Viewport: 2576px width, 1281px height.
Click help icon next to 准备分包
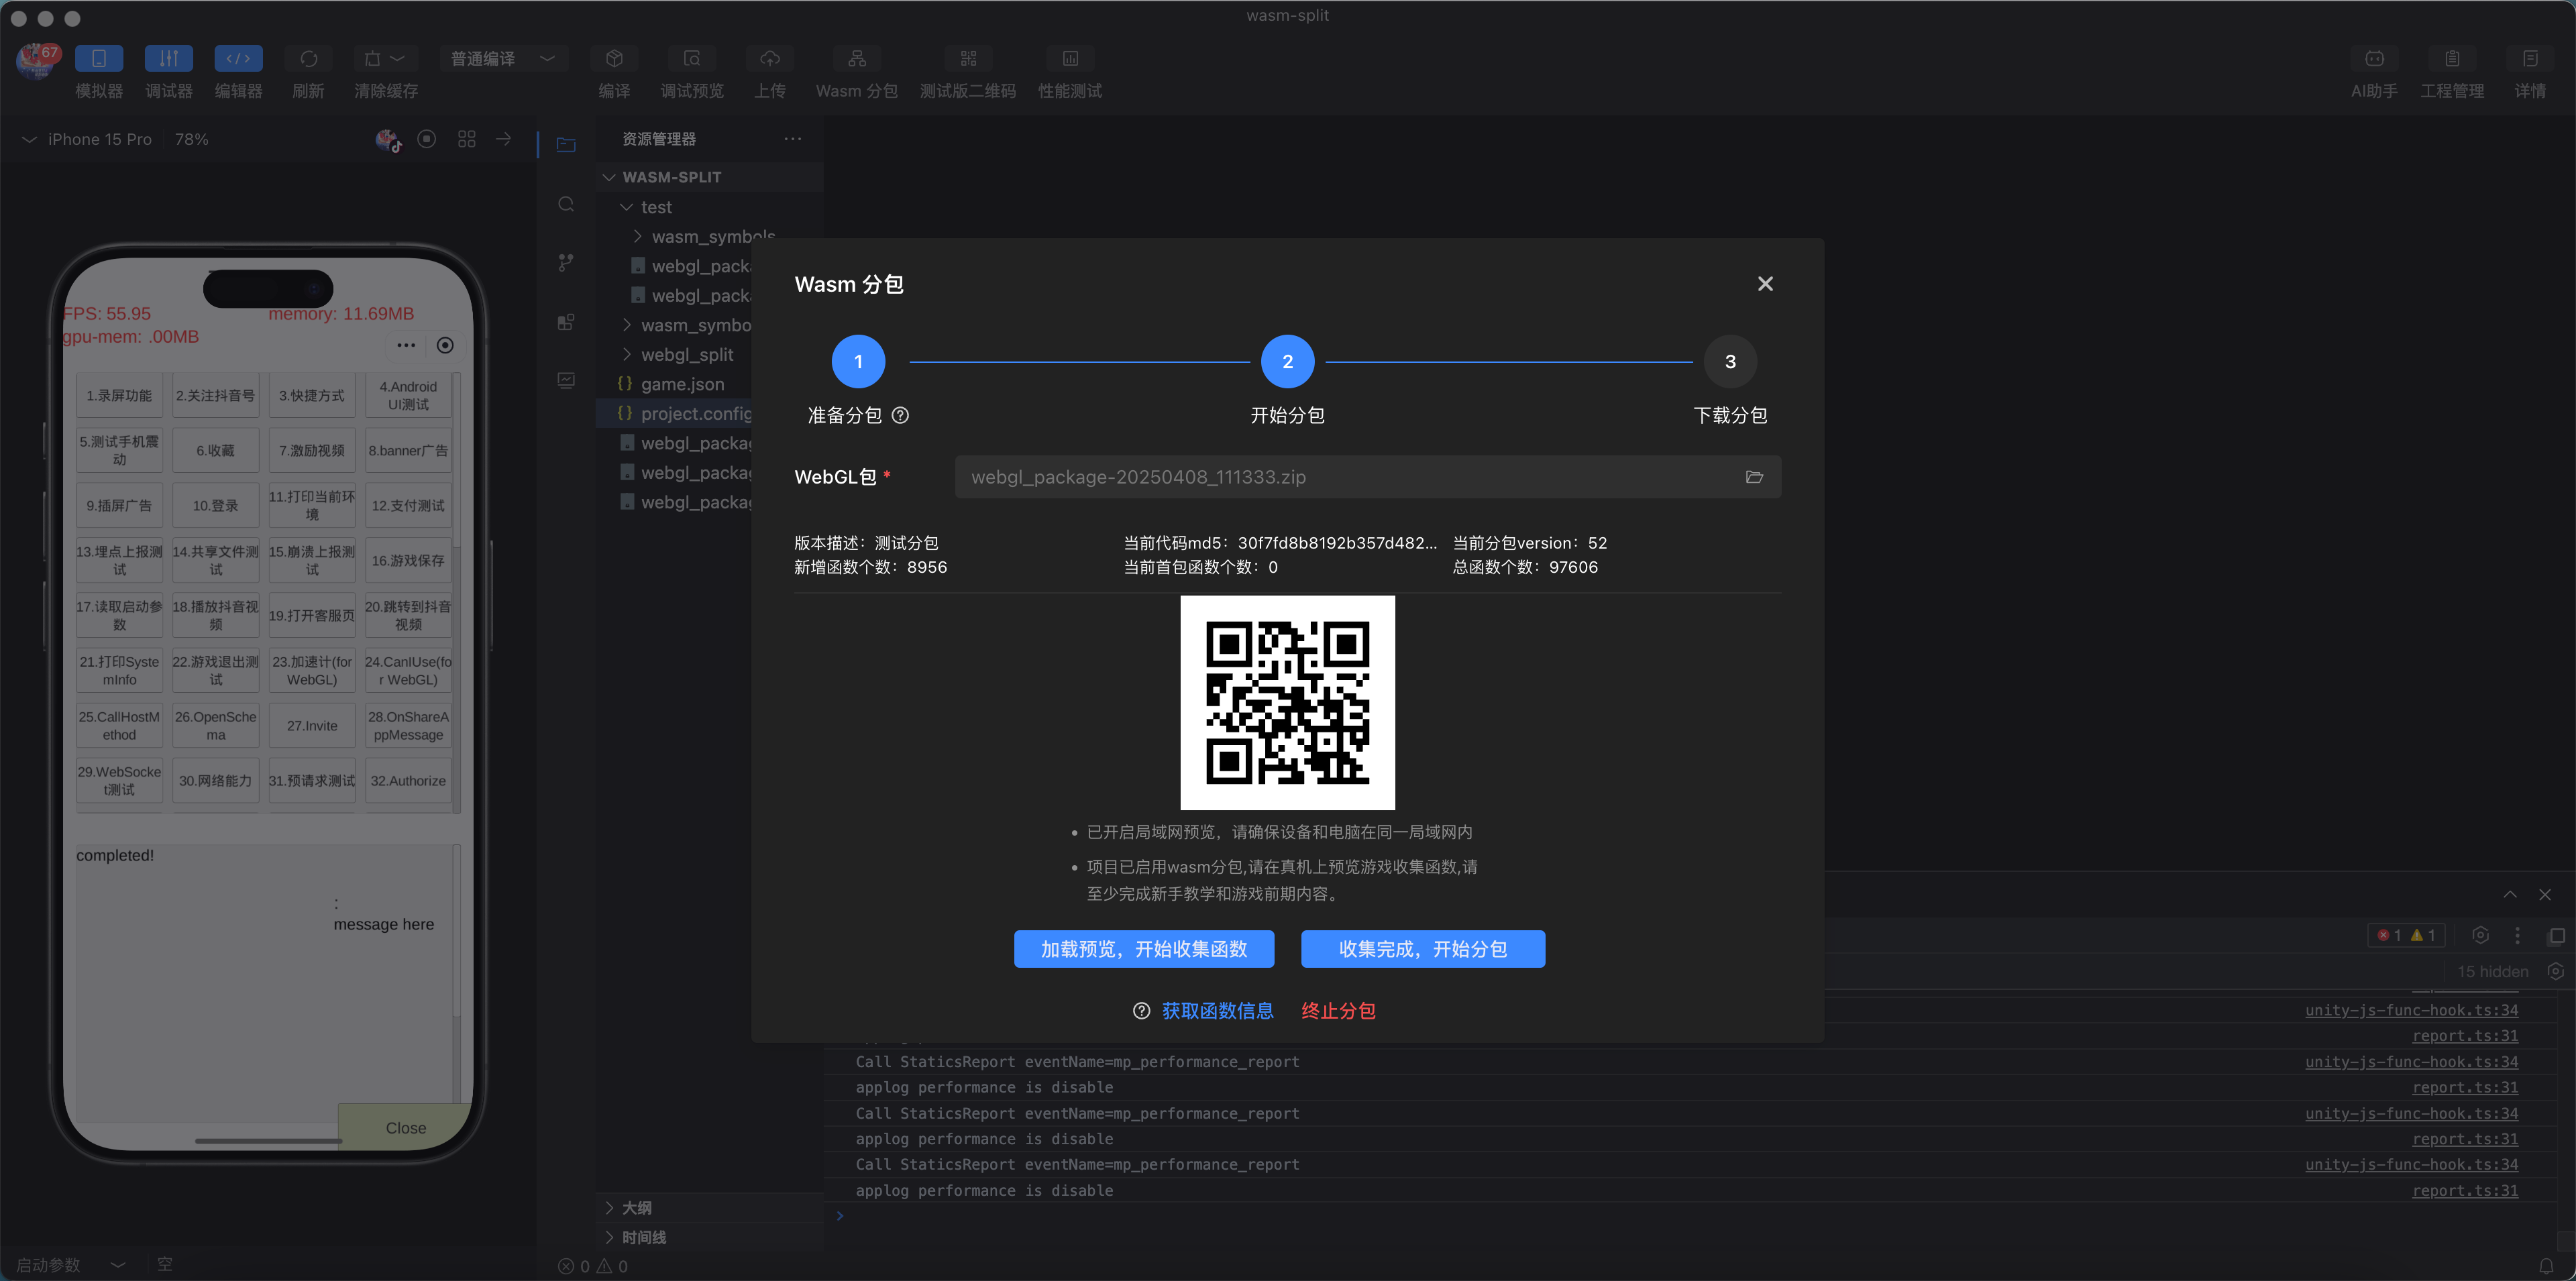coord(900,416)
